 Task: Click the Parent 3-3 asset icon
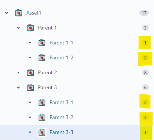42,132
